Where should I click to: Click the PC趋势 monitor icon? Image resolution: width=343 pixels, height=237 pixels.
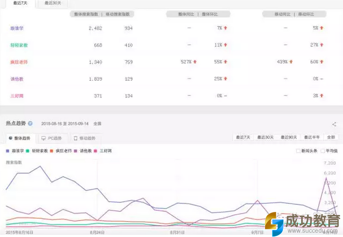point(43,139)
